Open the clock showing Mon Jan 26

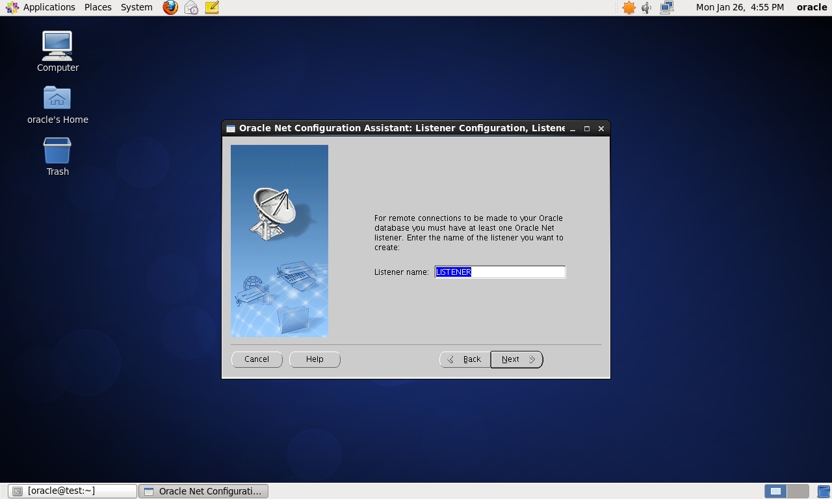click(x=740, y=7)
